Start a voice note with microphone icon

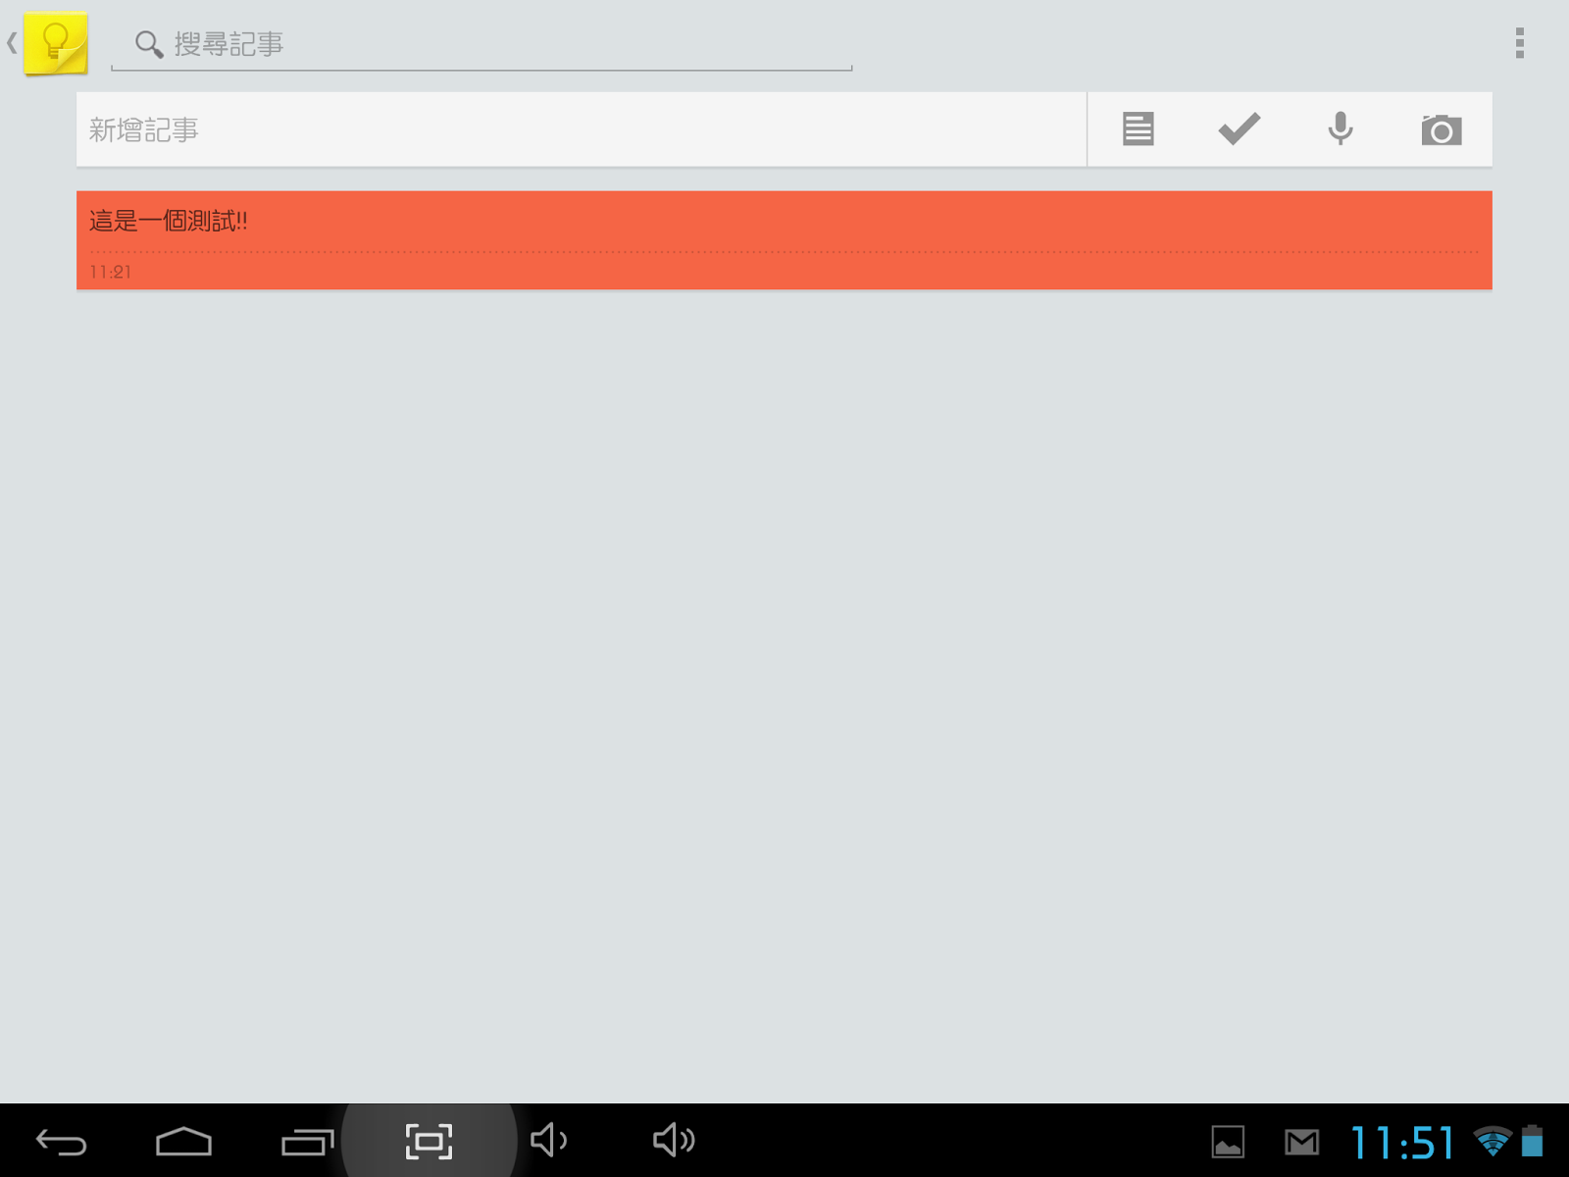click(1341, 128)
